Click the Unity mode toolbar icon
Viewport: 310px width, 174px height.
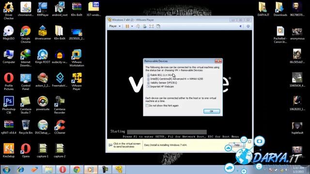[x=158, y=26]
